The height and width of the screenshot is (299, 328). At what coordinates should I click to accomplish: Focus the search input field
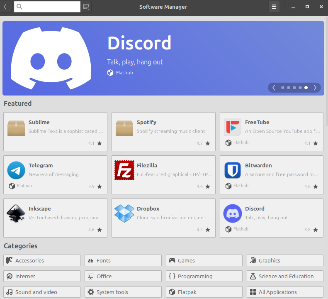(47, 7)
